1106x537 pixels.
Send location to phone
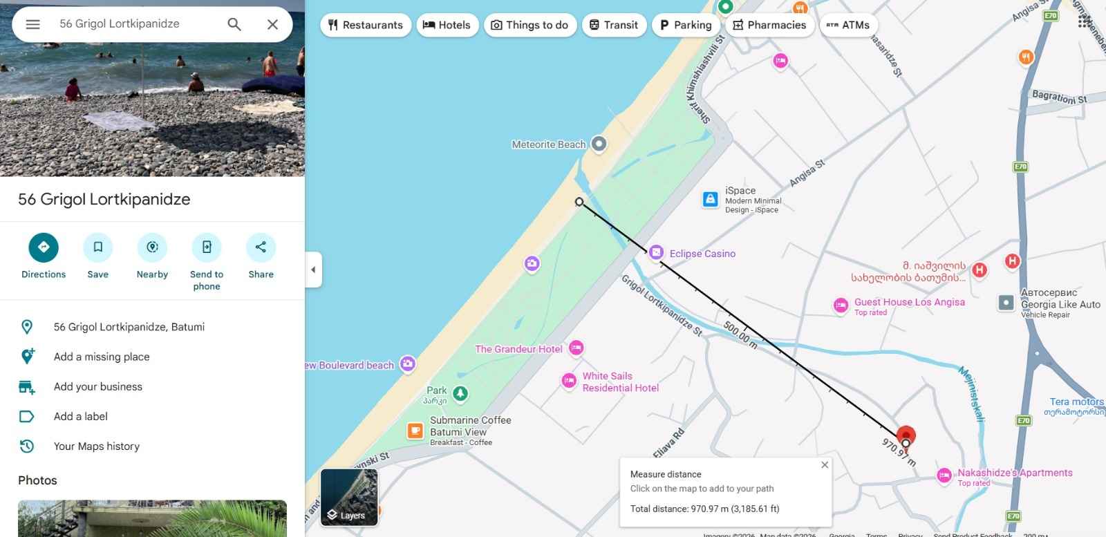point(207,247)
